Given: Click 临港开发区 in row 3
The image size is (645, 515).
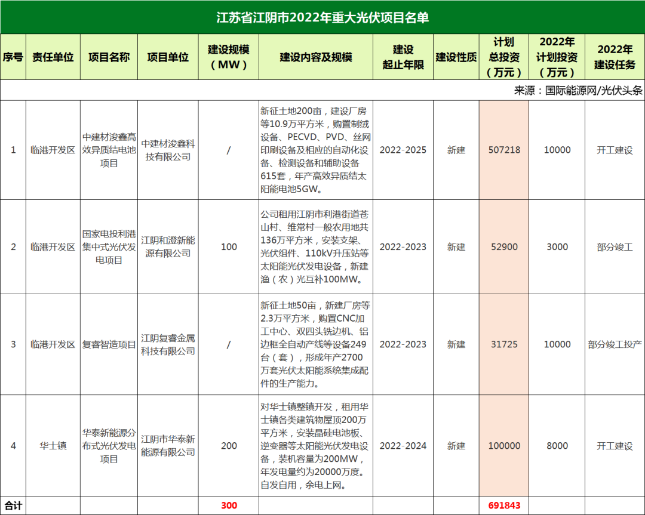Looking at the screenshot, I should point(53,344).
